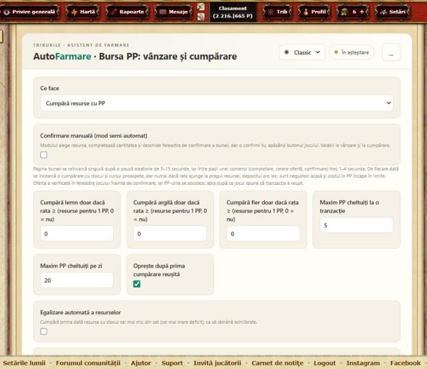Open the Instagram footer link
Image resolution: width=427 pixels, height=369 pixels.
click(363, 363)
